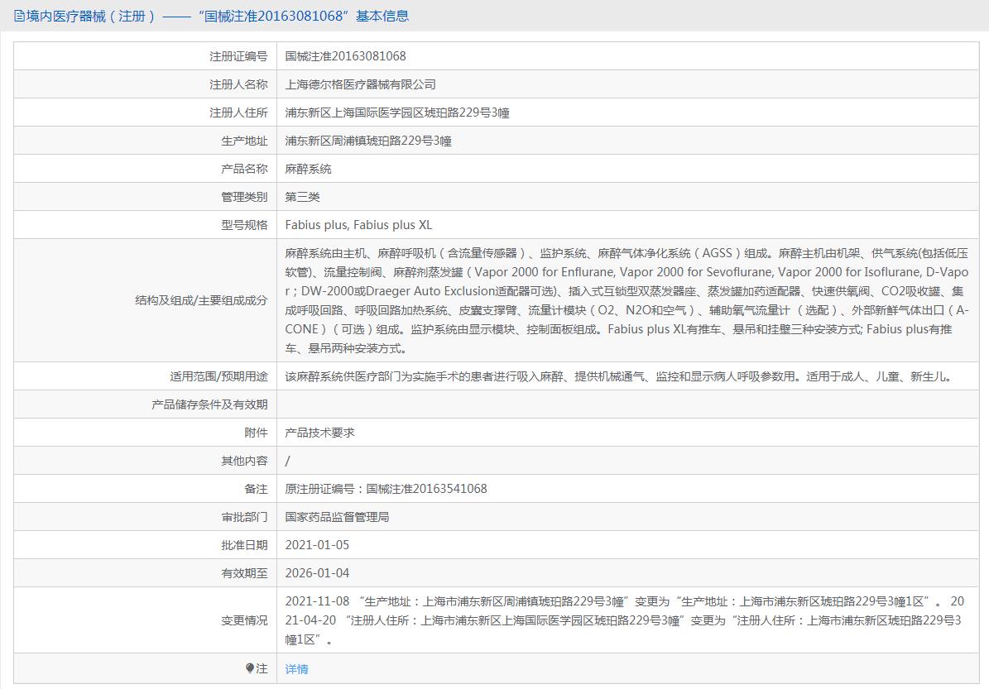The height and width of the screenshot is (689, 989).
Task: Select the page header title 境内医疗器械（注册）基本信息
Action: coord(218,16)
